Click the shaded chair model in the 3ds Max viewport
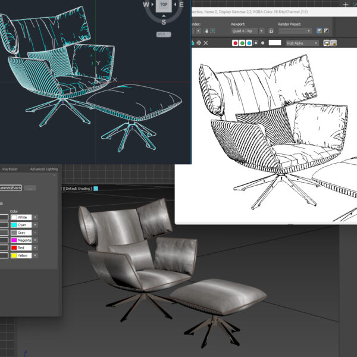This screenshot has height=357, width=357. pyautogui.click(x=139, y=259)
